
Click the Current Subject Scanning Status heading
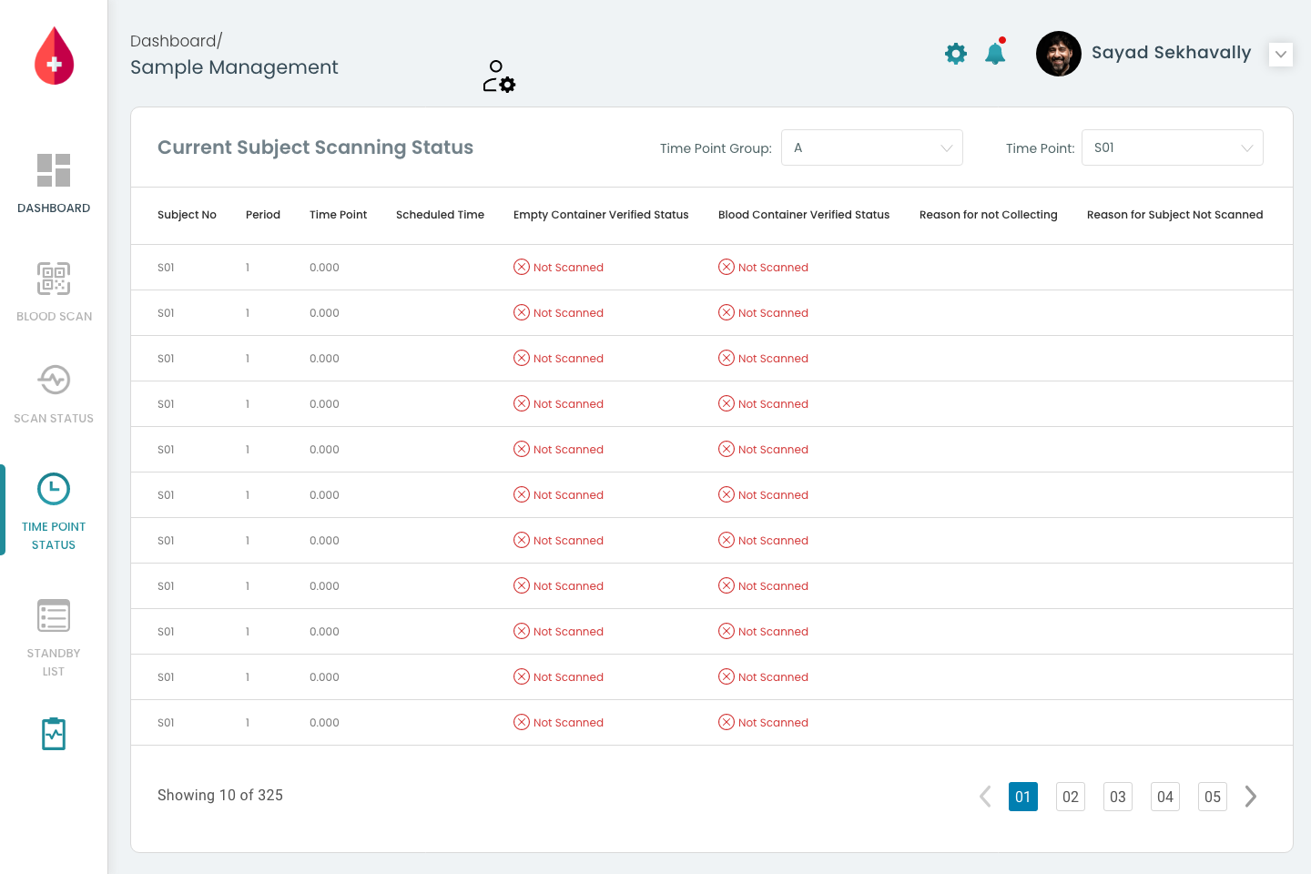click(x=315, y=147)
